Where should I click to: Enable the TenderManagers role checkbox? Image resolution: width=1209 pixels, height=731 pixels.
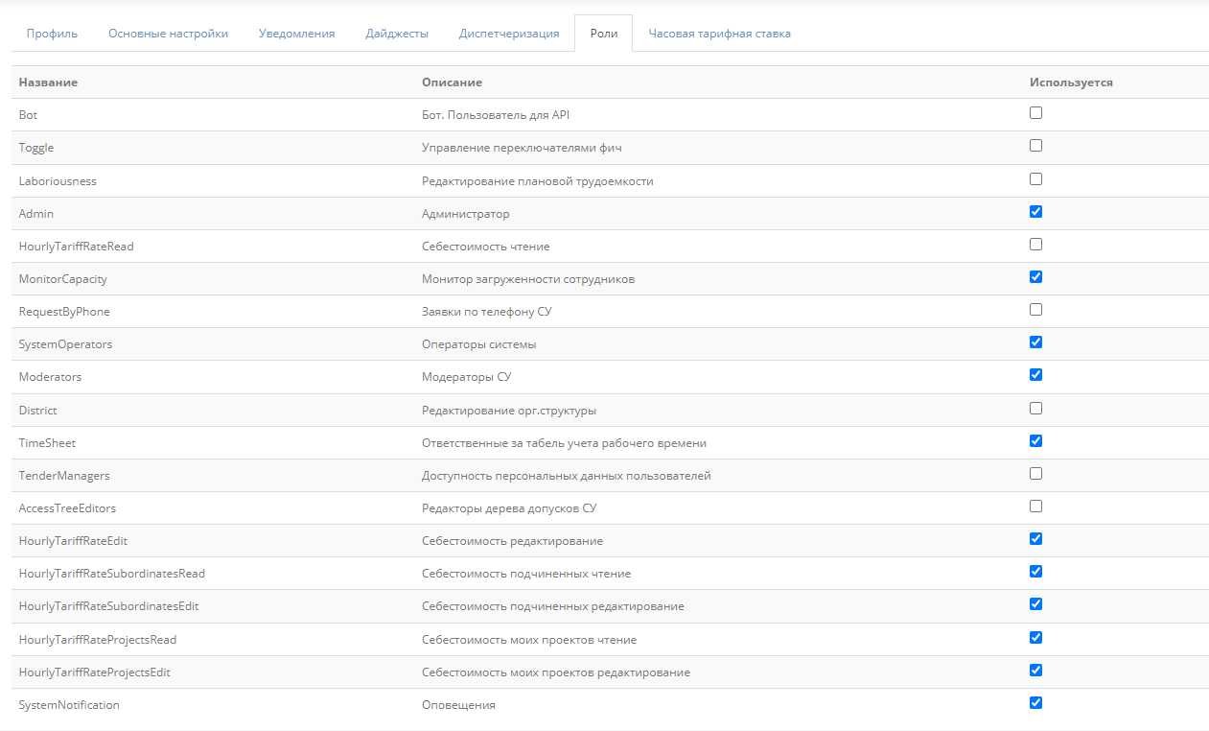[x=1035, y=474]
